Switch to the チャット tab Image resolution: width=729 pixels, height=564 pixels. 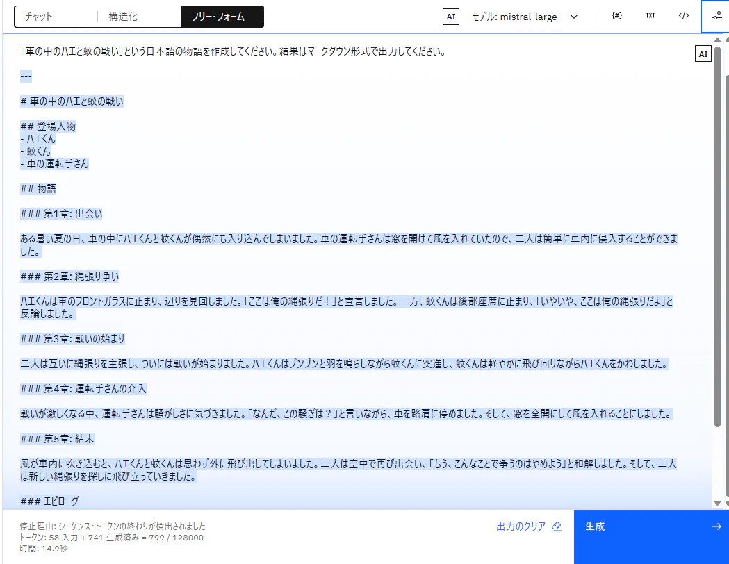56,17
